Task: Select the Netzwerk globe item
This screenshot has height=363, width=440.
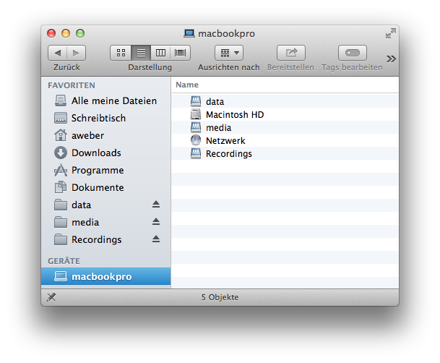Action: tap(225, 140)
